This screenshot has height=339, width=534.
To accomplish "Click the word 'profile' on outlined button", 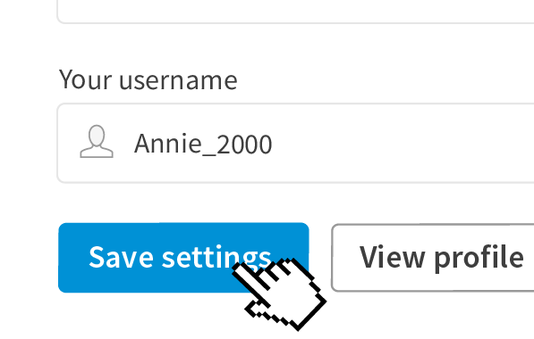I will pyautogui.click(x=479, y=258).
